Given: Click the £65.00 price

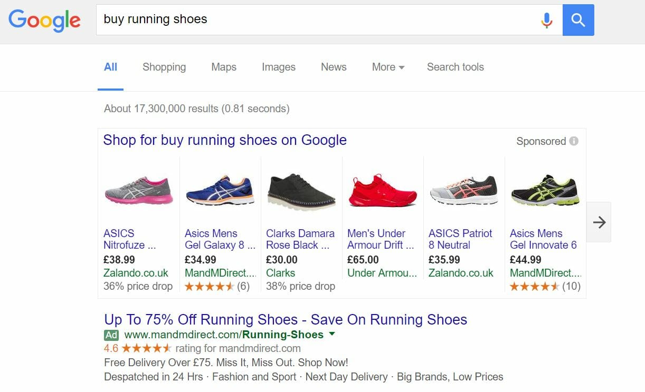Looking at the screenshot, I should 363,260.
